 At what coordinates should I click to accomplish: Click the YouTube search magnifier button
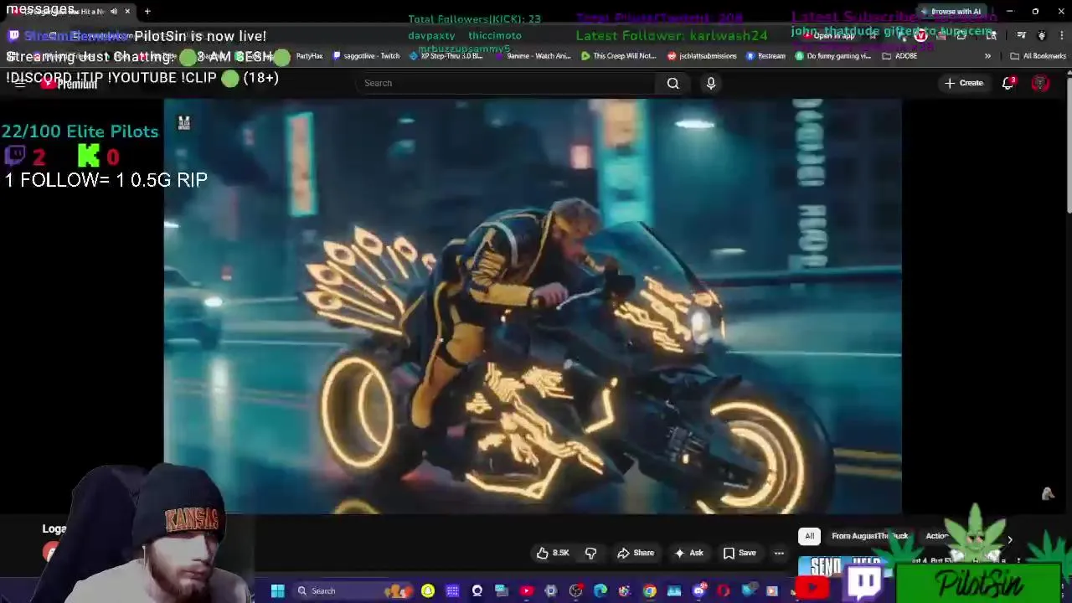673,83
